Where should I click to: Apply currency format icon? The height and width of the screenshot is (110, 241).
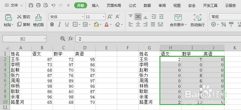[213, 24]
